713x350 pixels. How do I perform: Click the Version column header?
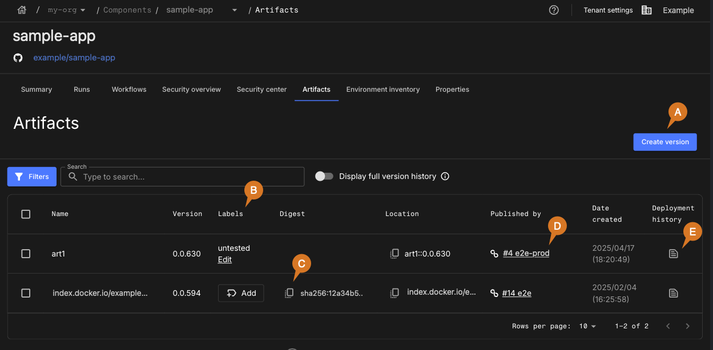coord(187,214)
